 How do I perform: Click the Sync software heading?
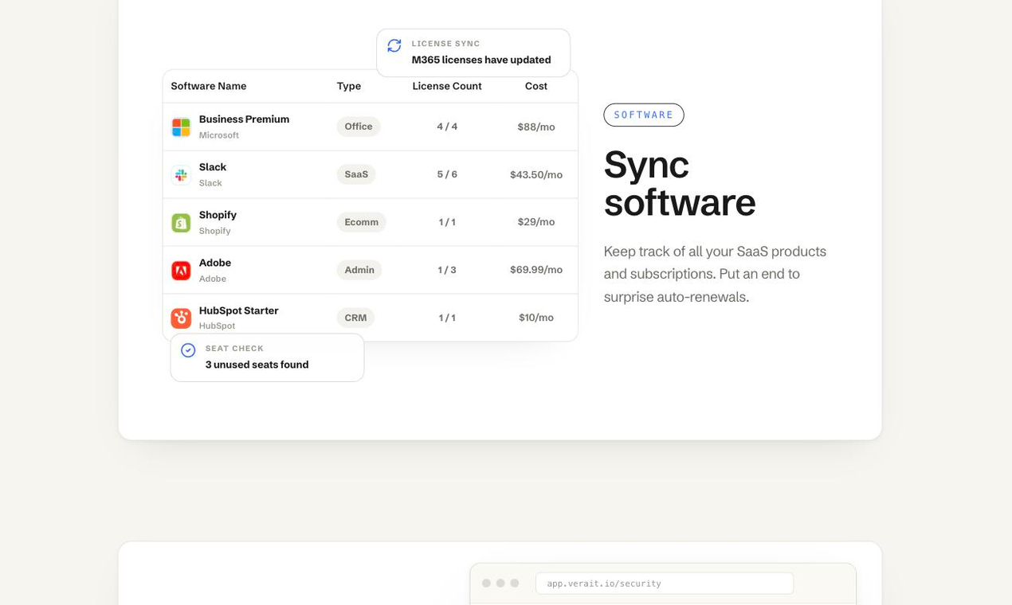pyautogui.click(x=680, y=183)
